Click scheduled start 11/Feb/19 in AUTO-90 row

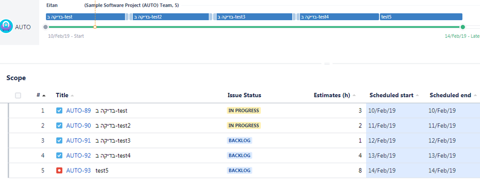[382, 126]
